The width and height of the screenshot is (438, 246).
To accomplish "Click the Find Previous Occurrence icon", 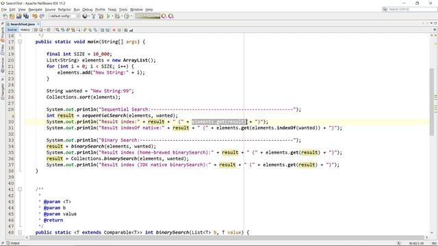I will [62, 29].
